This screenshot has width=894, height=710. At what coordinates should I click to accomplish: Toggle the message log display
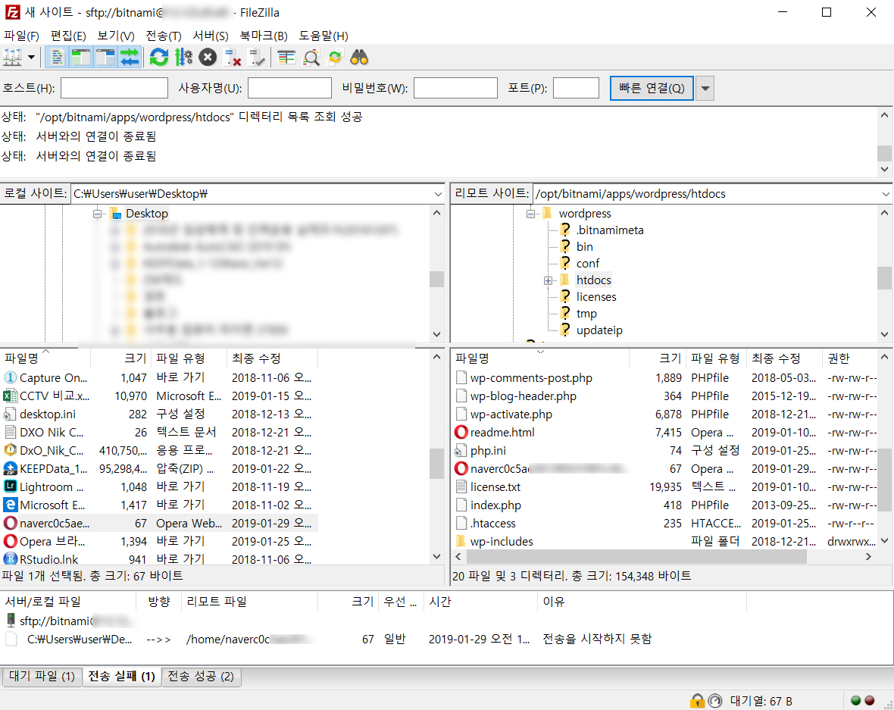point(57,58)
